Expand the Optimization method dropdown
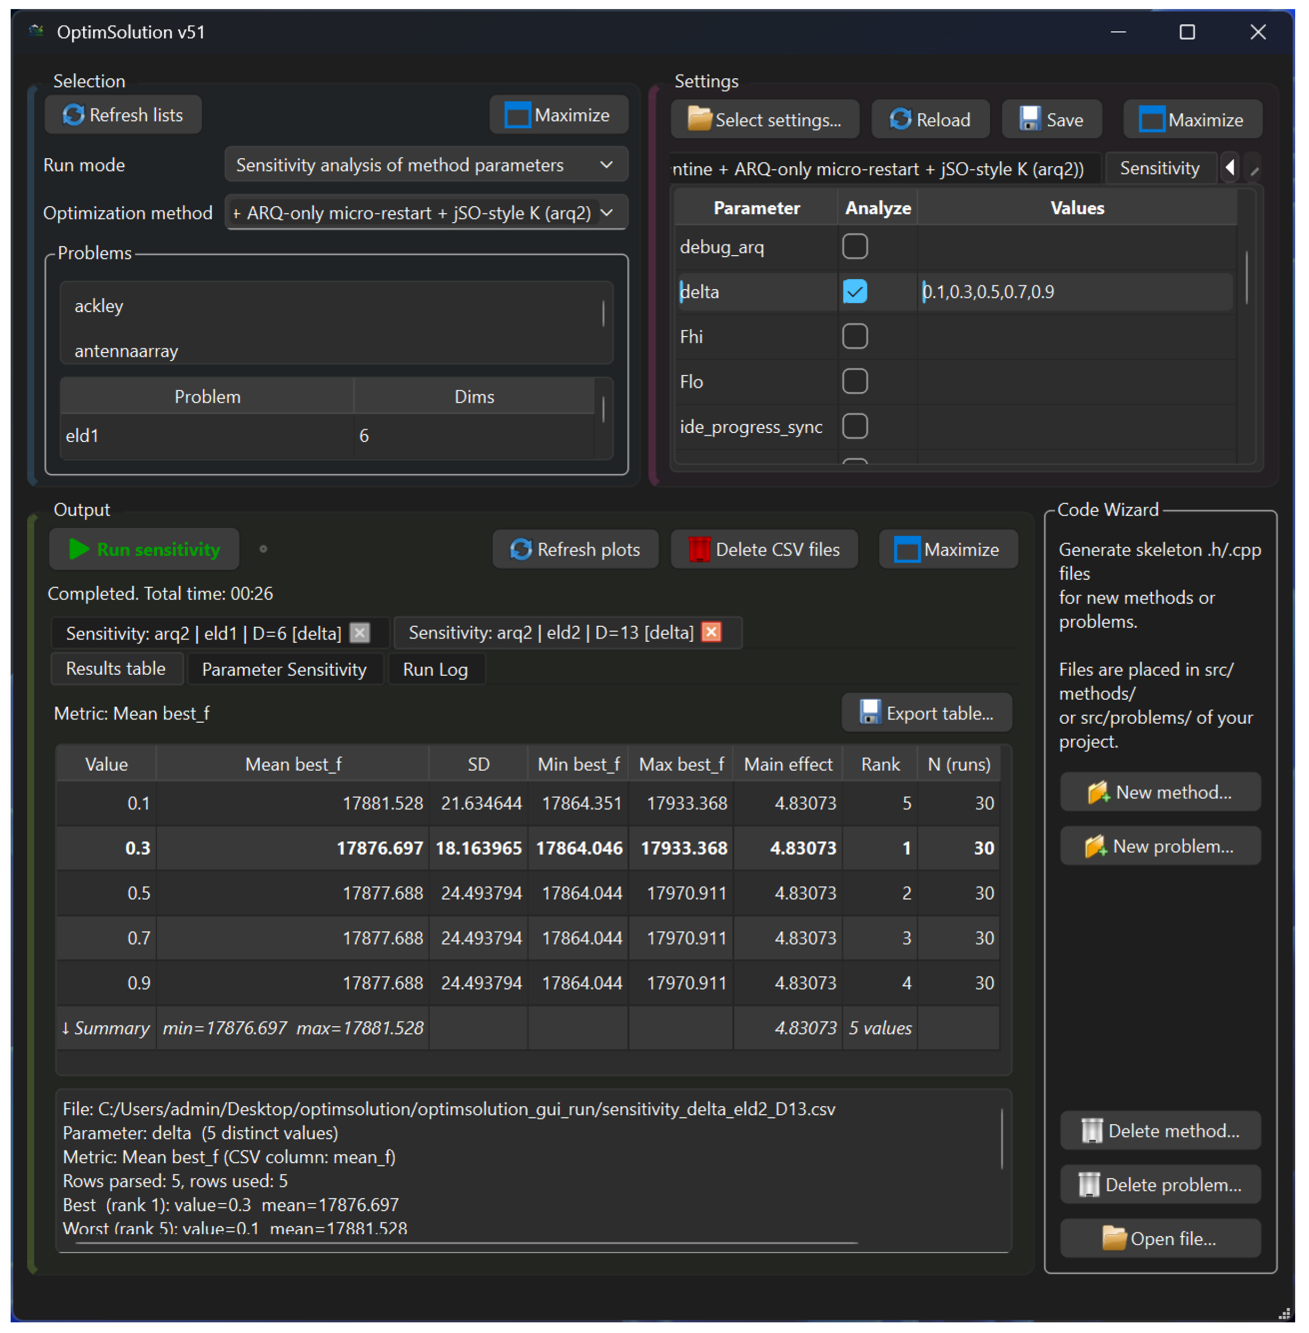 pos(426,213)
